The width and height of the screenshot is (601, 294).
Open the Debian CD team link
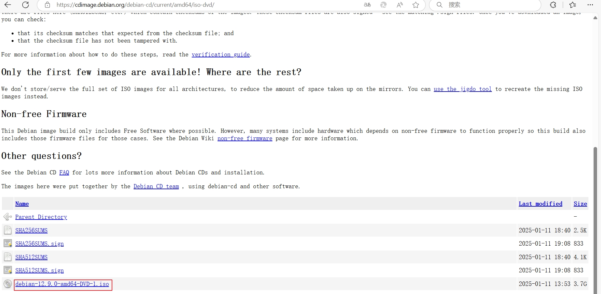click(156, 186)
